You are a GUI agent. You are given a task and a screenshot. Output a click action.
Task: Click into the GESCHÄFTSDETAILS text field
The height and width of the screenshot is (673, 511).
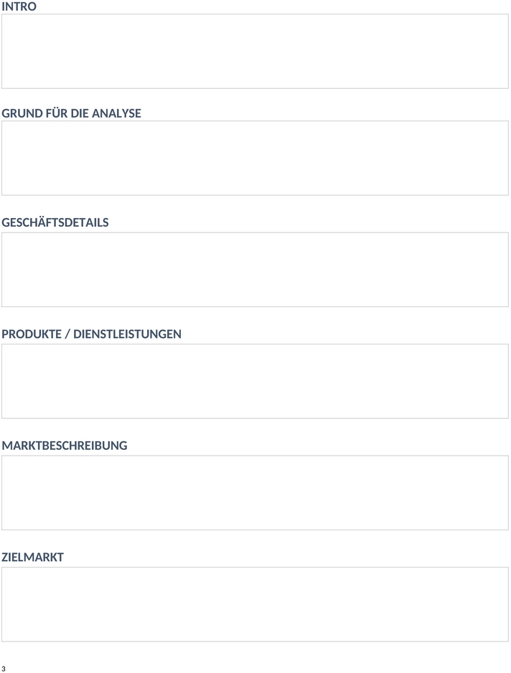[x=255, y=270]
